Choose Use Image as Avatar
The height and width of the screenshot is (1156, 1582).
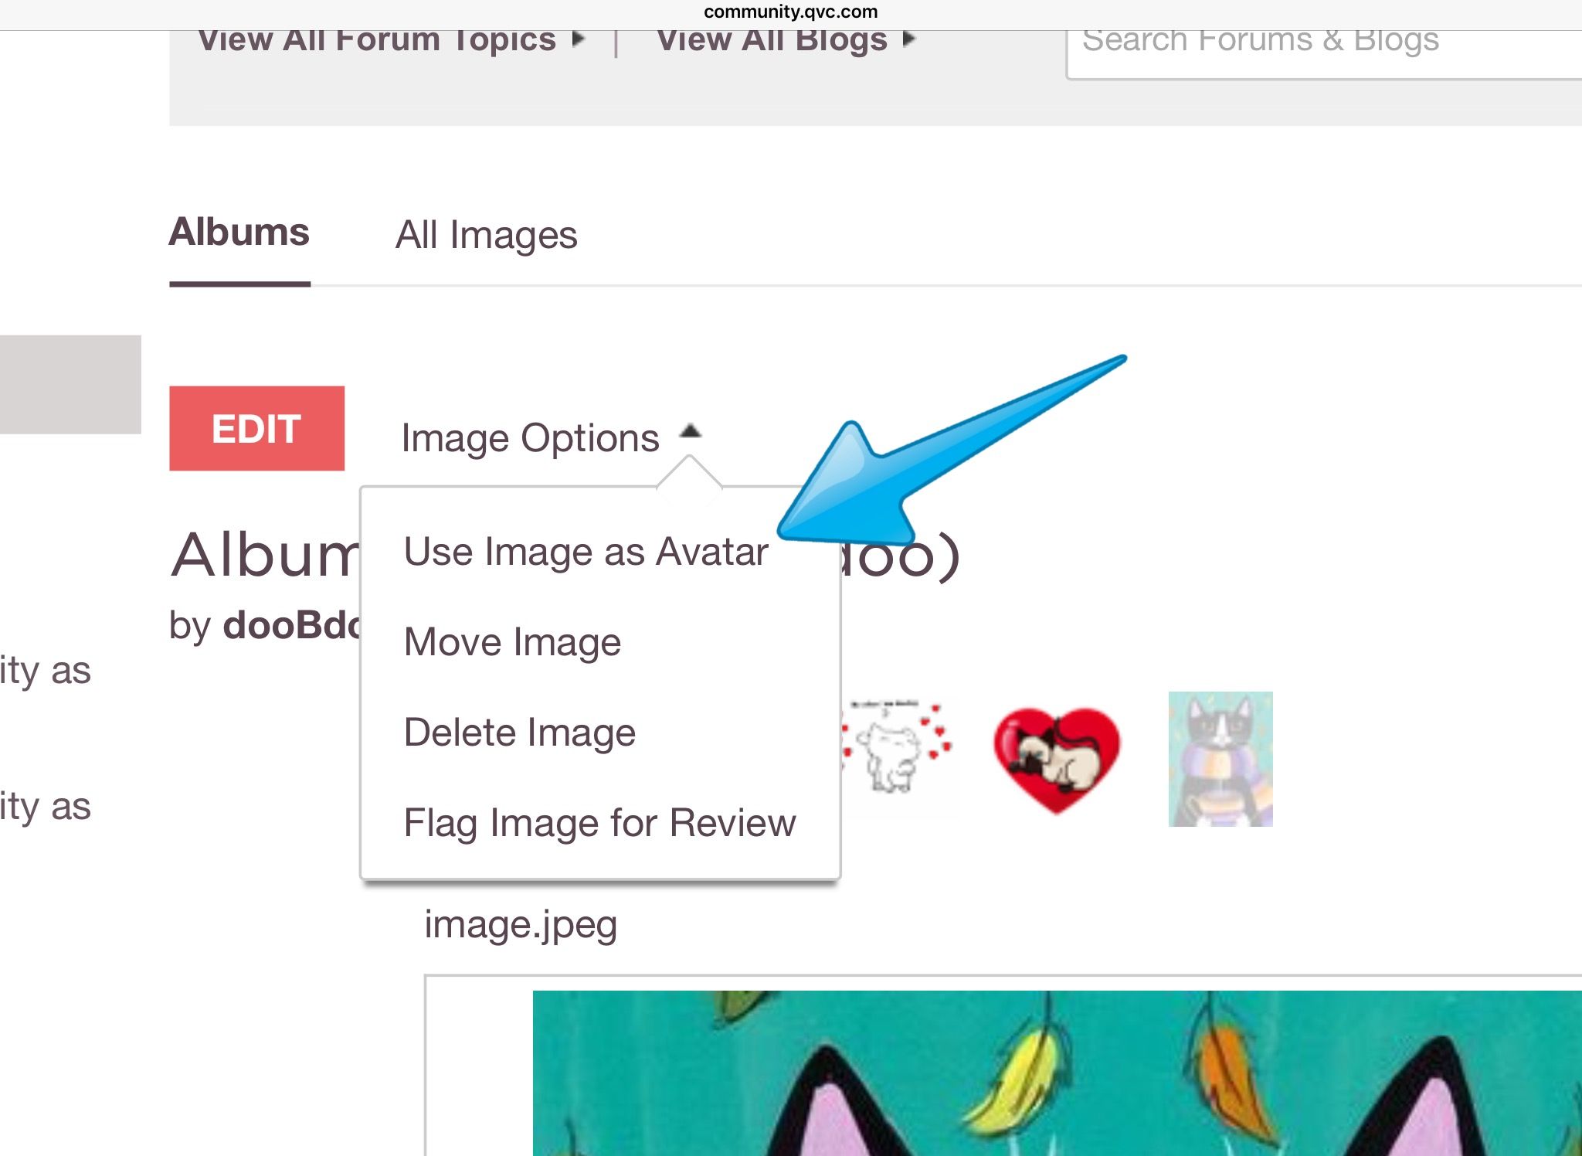(586, 552)
